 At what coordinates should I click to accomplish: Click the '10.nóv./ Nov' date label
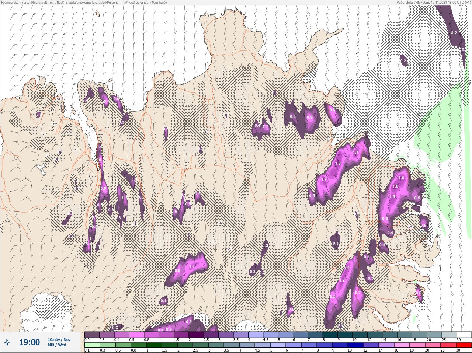(59, 340)
